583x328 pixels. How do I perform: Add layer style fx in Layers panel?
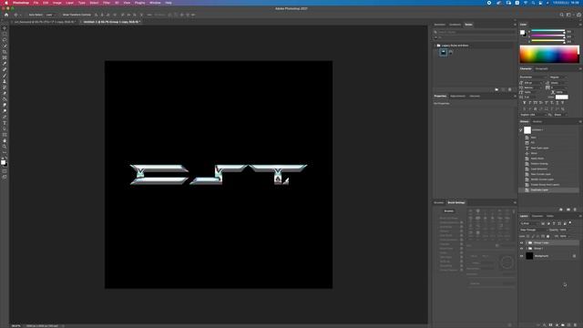[x=545, y=325]
